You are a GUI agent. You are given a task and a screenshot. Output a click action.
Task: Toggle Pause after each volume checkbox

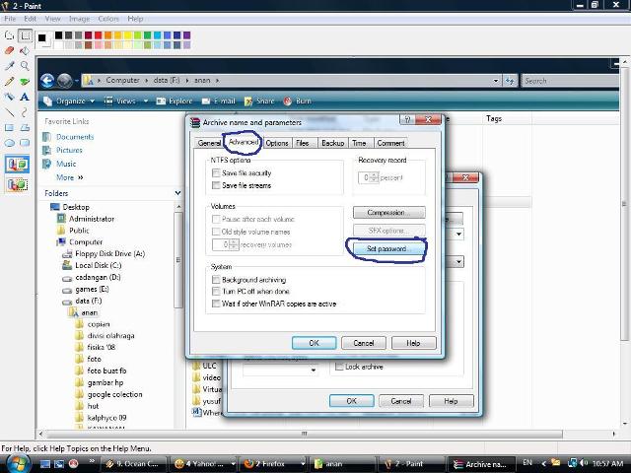pos(216,219)
